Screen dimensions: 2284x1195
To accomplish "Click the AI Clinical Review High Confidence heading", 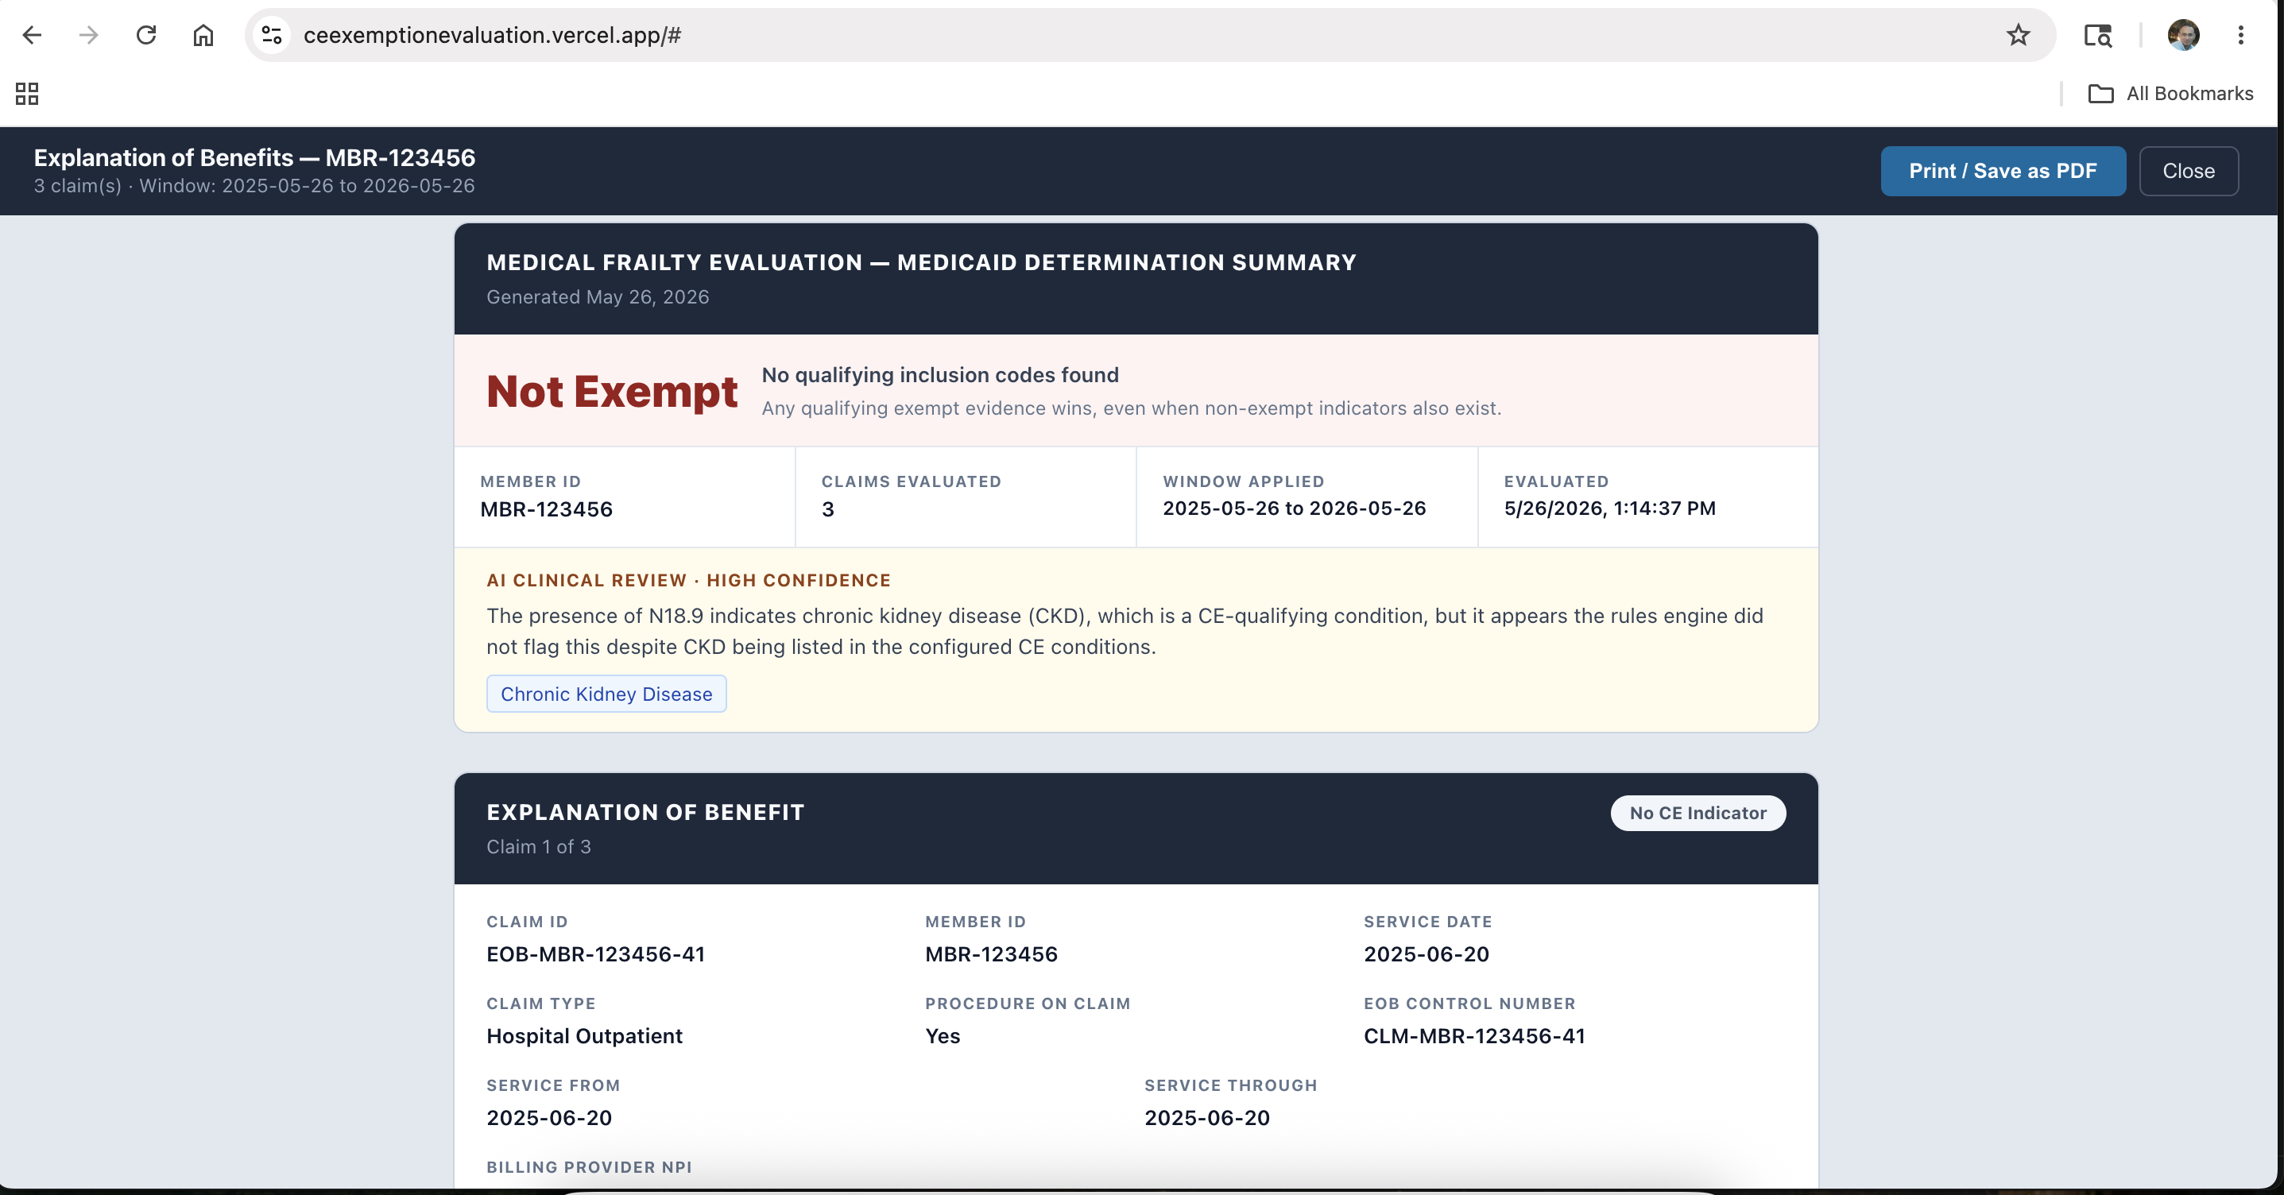I will point(689,581).
